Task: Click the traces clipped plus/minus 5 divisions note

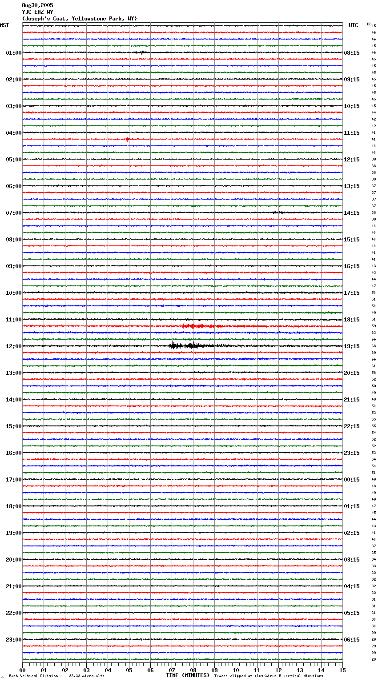Action: point(269,676)
